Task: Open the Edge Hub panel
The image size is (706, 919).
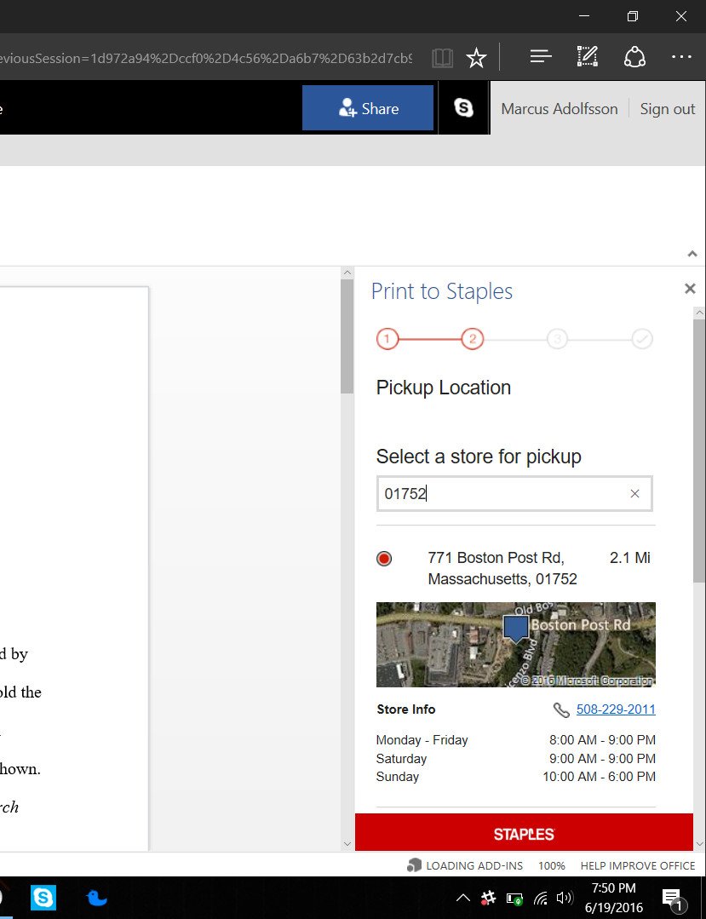Action: [x=541, y=57]
